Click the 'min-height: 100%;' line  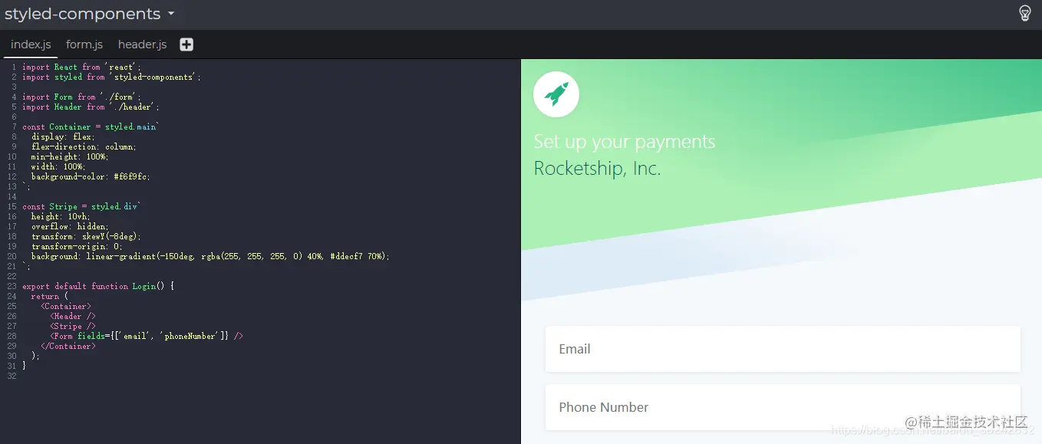tap(70, 157)
